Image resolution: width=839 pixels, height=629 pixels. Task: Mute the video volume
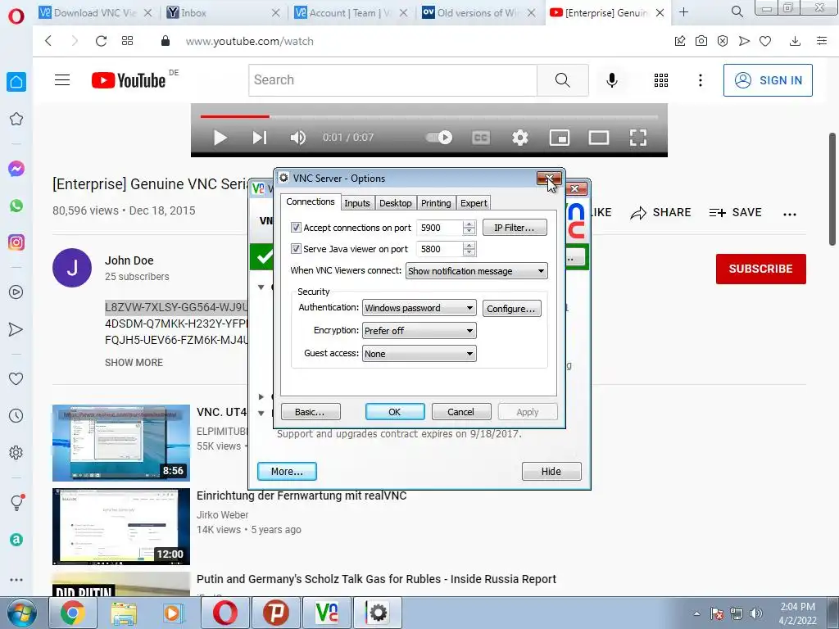pyautogui.click(x=298, y=138)
